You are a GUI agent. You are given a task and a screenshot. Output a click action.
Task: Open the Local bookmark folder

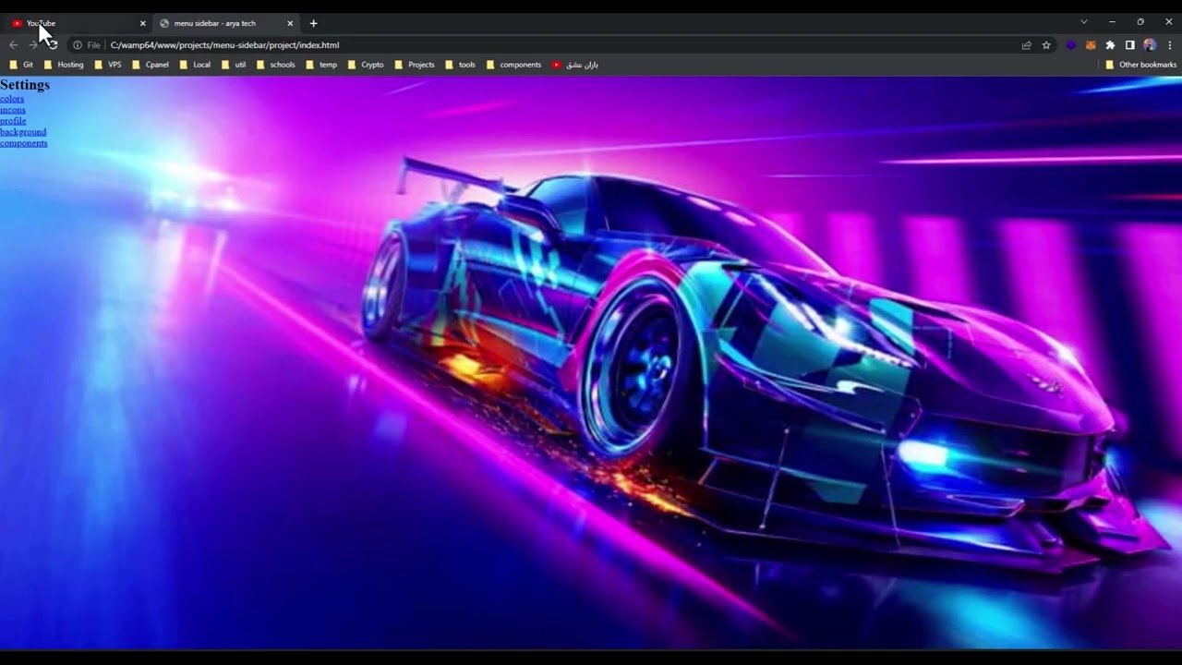click(196, 65)
